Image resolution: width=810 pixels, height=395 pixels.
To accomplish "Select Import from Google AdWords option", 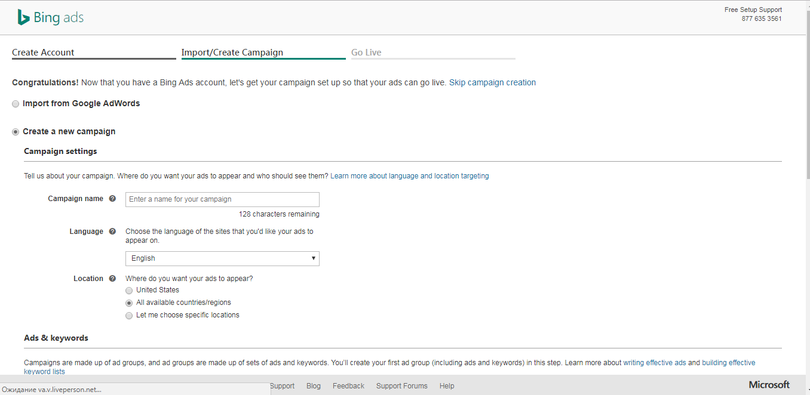I will (16, 104).
